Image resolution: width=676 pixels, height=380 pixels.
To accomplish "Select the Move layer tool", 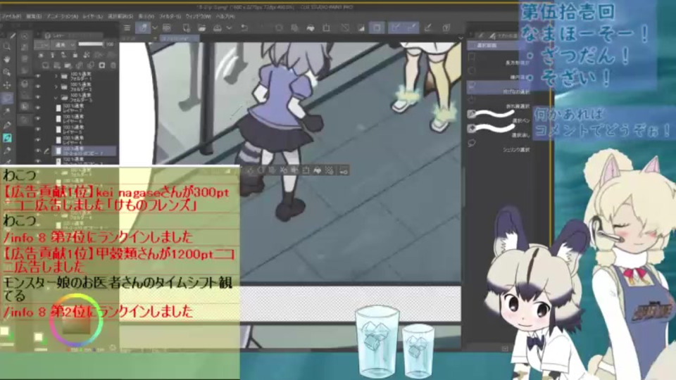I will 7,85.
